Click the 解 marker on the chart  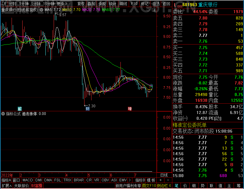pyautogui.click(x=20, y=109)
